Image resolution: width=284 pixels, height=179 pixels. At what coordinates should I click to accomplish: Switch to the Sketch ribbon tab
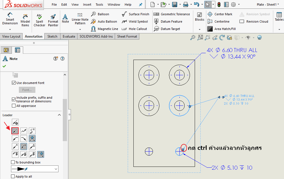[52, 36]
